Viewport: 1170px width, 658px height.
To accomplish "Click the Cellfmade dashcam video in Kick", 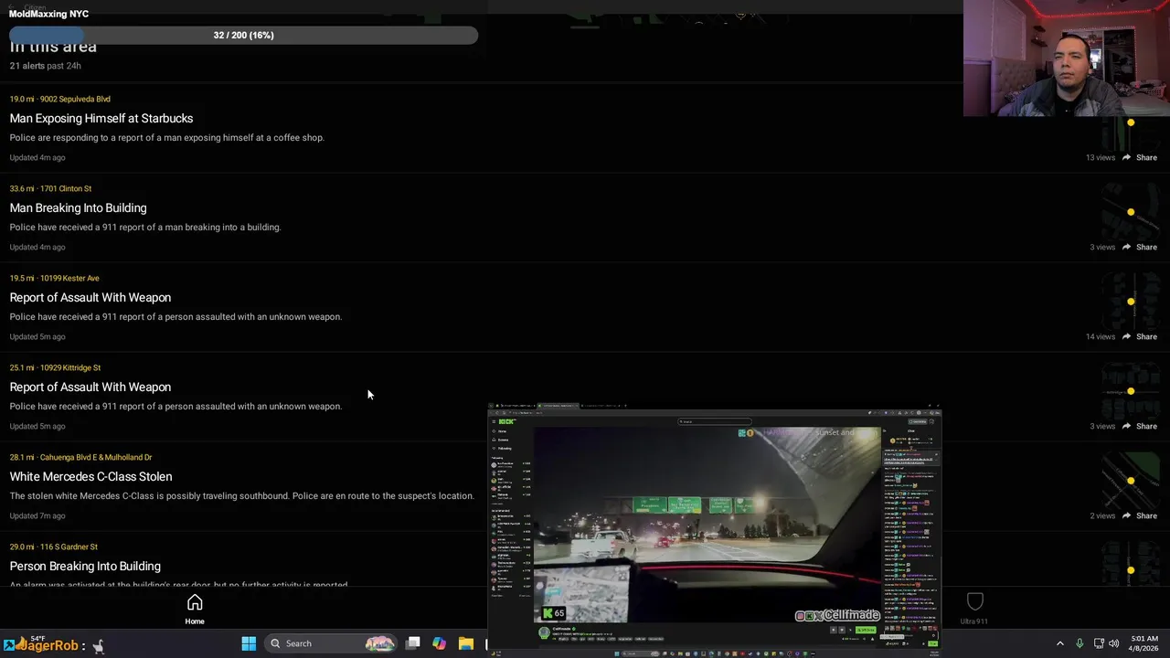I will coord(707,525).
